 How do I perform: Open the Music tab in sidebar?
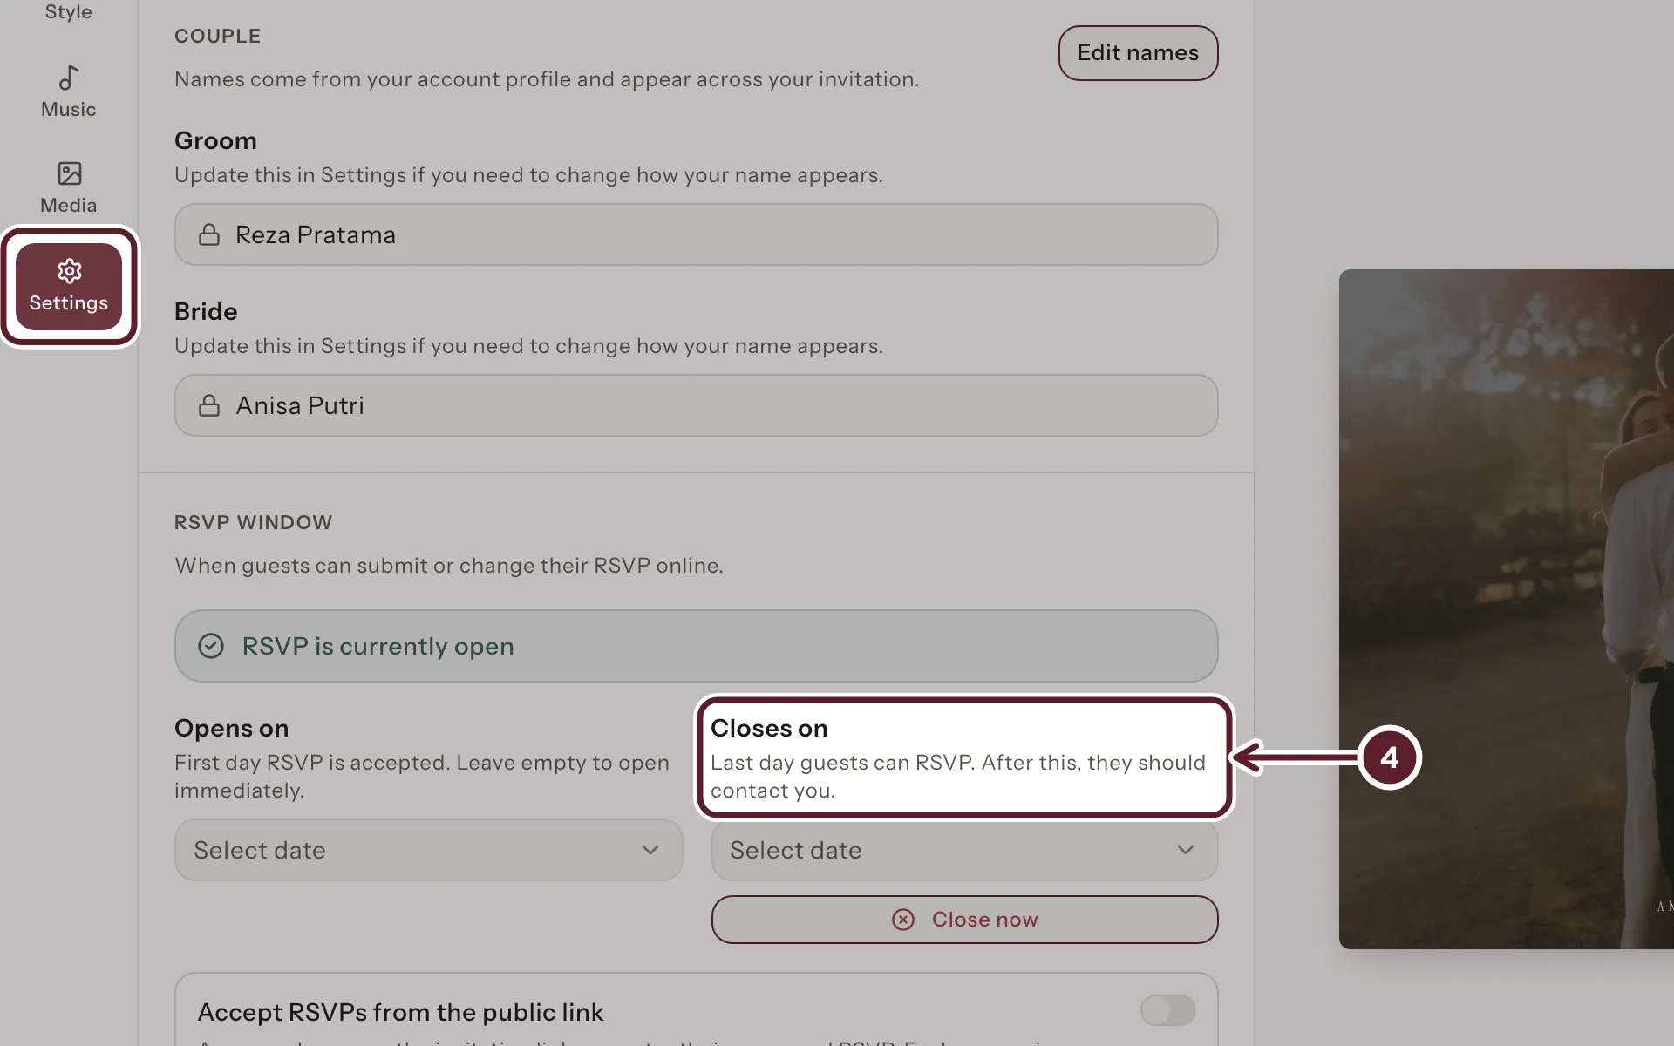pos(68,92)
